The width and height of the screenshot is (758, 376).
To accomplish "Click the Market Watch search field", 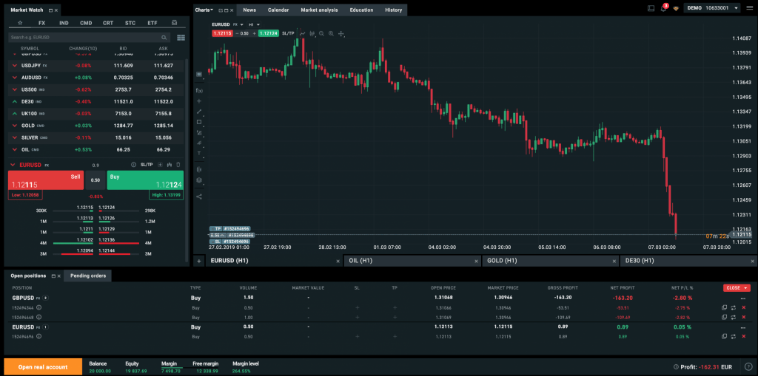I will (90, 37).
